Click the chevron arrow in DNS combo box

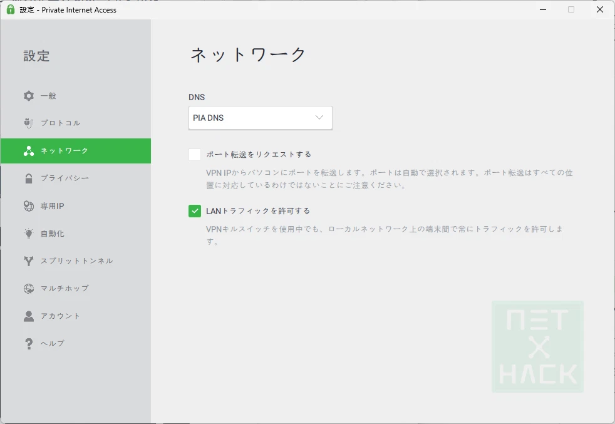click(x=319, y=118)
